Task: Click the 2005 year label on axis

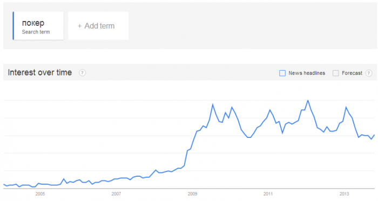Action: [x=40, y=194]
